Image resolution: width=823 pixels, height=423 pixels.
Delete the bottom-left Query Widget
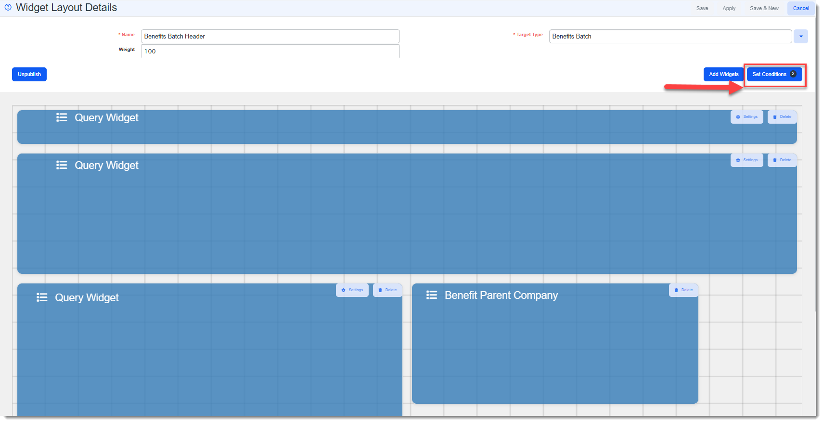point(387,290)
